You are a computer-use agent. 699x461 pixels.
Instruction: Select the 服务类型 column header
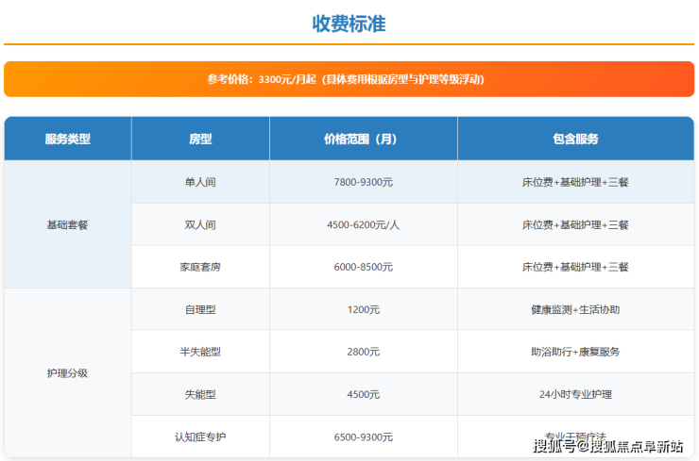click(68, 139)
